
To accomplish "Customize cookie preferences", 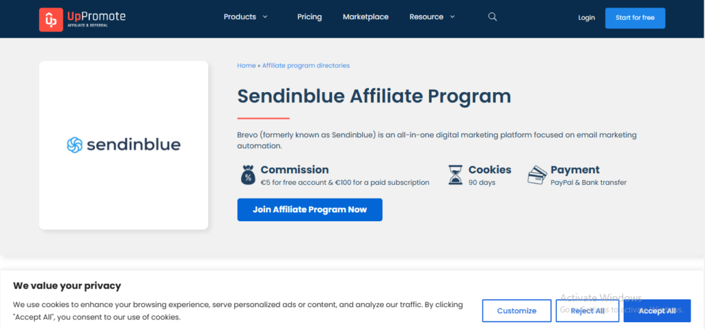I will click(516, 310).
